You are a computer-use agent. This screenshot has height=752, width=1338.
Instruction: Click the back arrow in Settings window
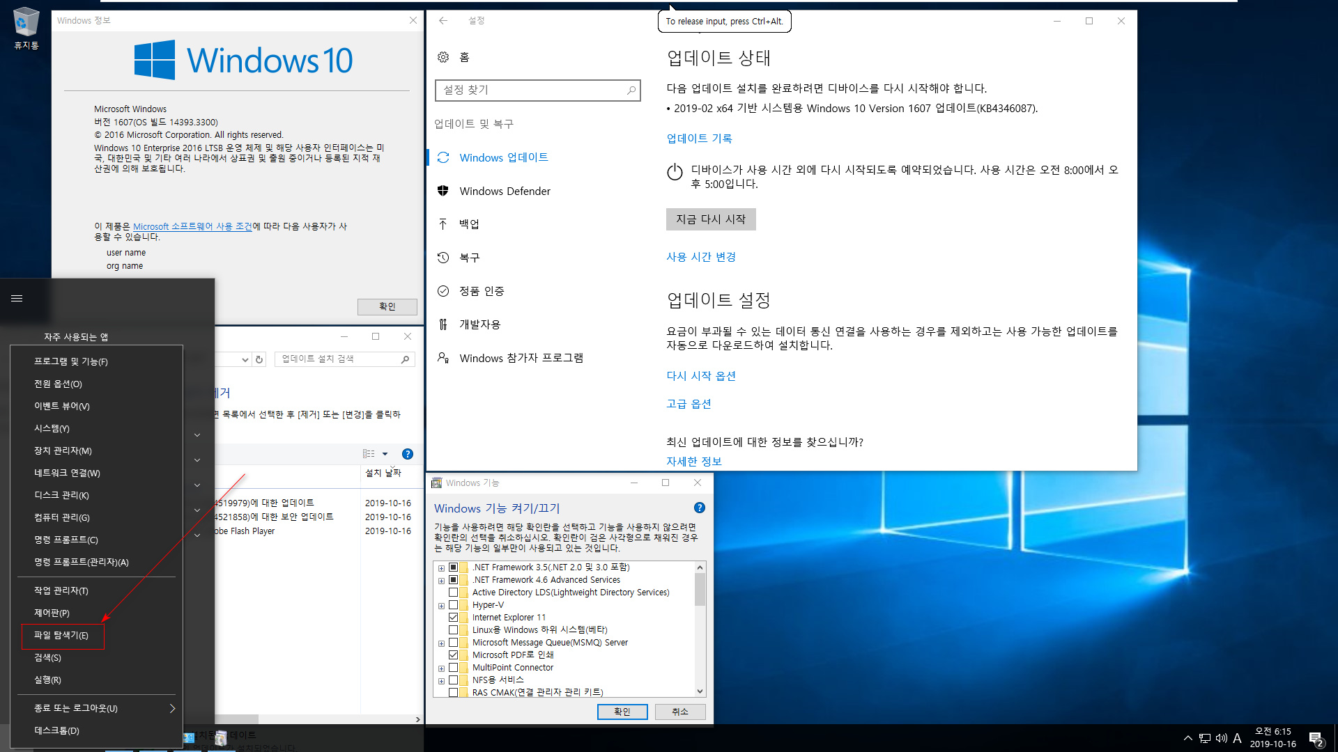443,21
